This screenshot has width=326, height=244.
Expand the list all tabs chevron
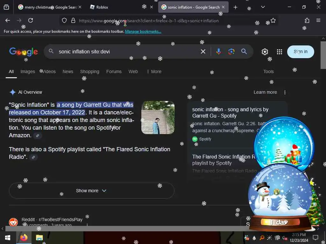[x=263, y=7]
